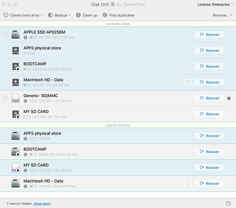Show info for logical Macintosh HD - Data
236x208 pixels.
[25, 186]
